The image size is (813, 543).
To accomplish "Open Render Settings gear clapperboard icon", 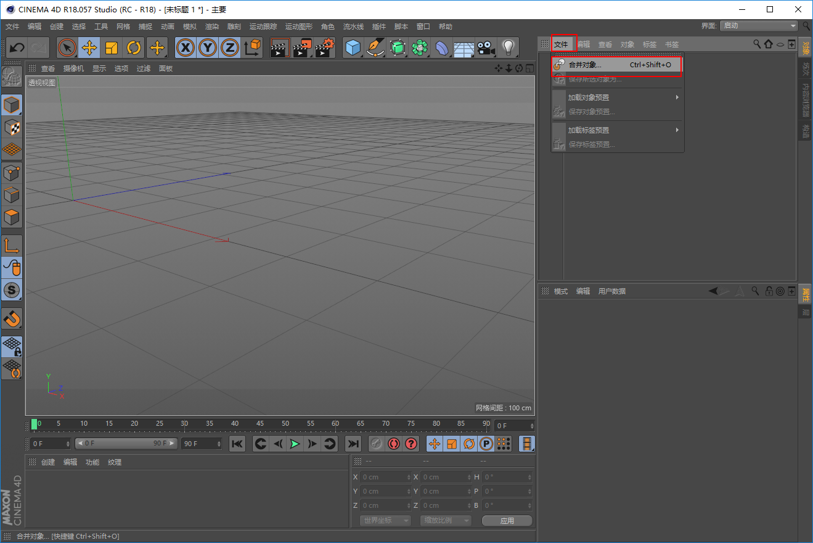I will 325,48.
